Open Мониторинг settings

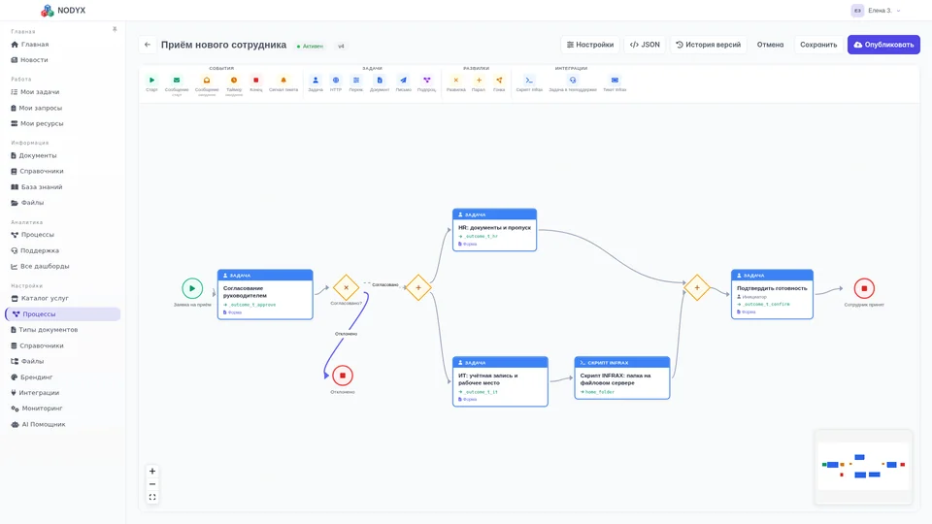(x=62, y=409)
